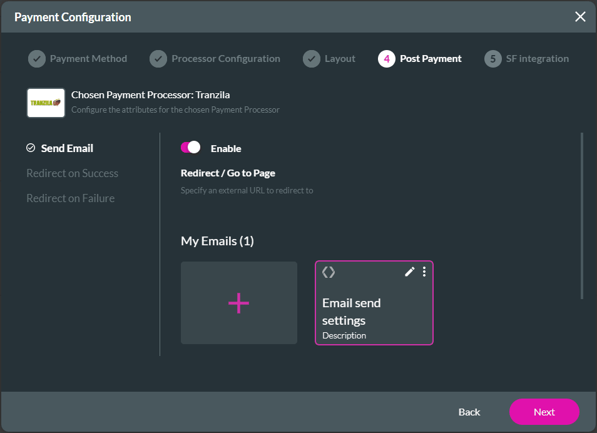This screenshot has width=597, height=433.
Task: Select the Redirect on Success option
Action: [72, 173]
